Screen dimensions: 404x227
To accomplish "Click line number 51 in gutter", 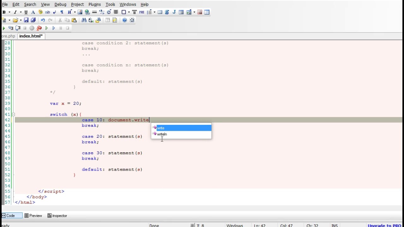I will (x=7, y=169).
